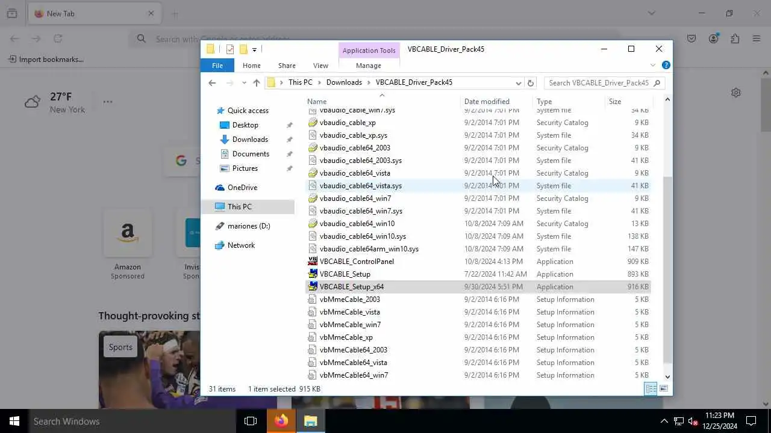The width and height of the screenshot is (771, 433).
Task: Open the Action Center notification icon
Action: pos(751,421)
